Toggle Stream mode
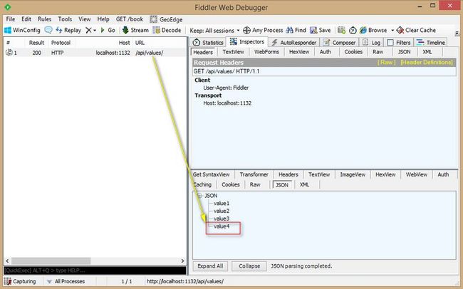 tap(135, 30)
